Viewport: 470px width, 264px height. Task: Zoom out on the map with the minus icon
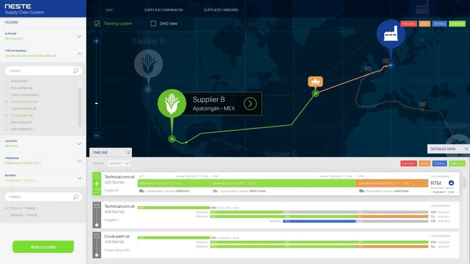96,135
